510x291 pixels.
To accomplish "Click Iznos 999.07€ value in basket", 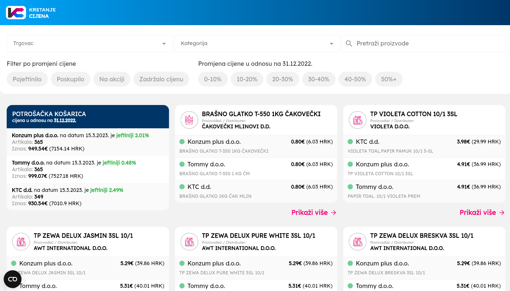I will click(38, 176).
